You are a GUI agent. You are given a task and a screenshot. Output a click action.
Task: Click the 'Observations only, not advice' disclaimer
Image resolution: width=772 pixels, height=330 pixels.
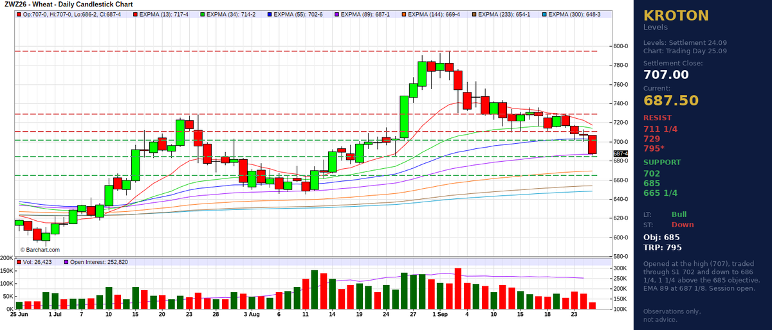(672, 315)
